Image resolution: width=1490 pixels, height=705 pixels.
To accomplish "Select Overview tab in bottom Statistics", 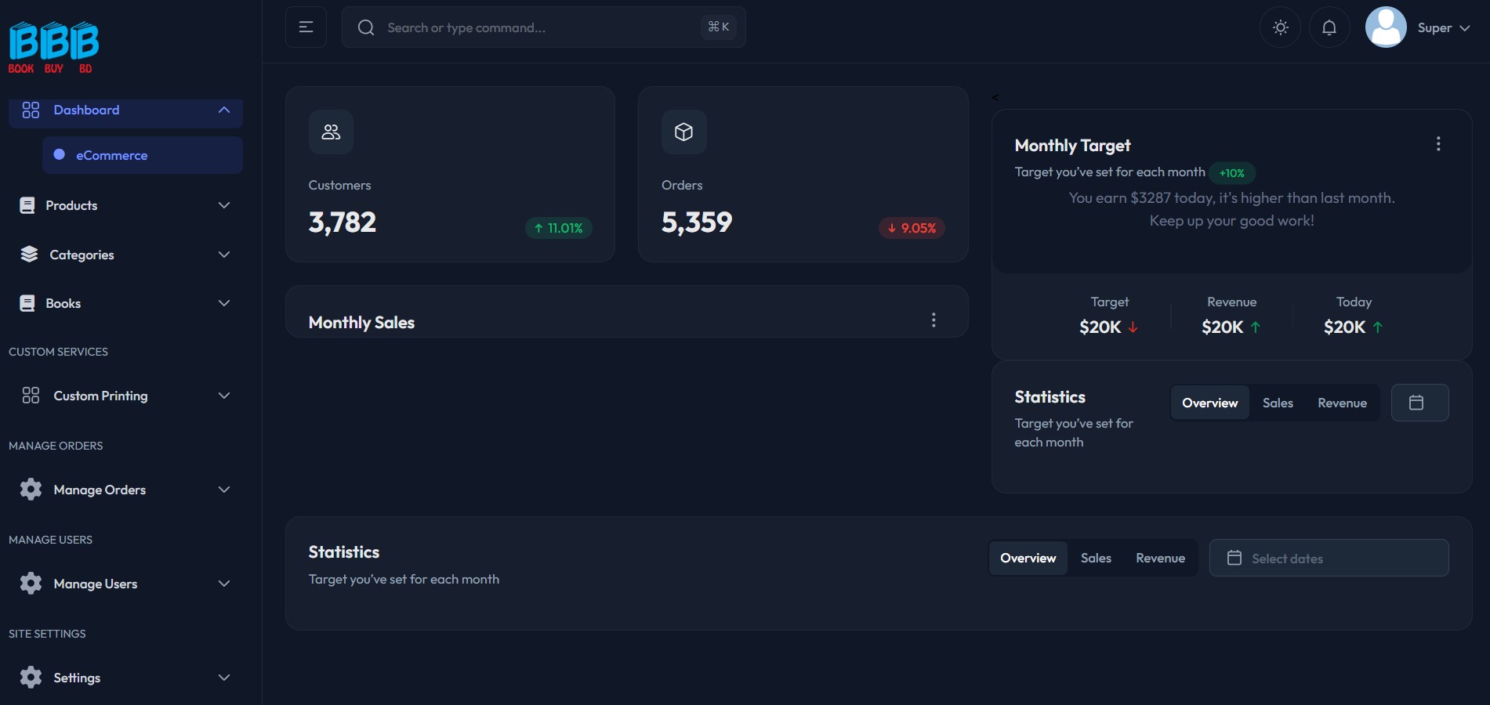I will coord(1028,559).
